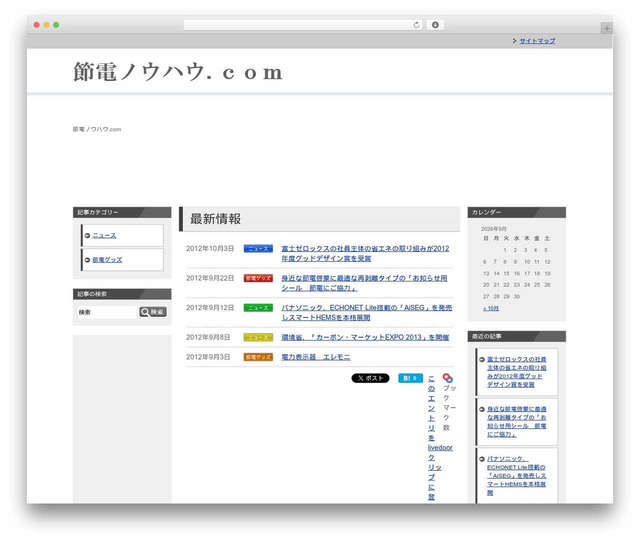
Task: Click the red 節電グッズ tag for 2012年9月22日
Action: click(x=258, y=278)
